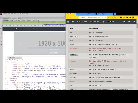138x103 pixels.
Task: Click the Remove Comment icon
Action: (1, 41)
